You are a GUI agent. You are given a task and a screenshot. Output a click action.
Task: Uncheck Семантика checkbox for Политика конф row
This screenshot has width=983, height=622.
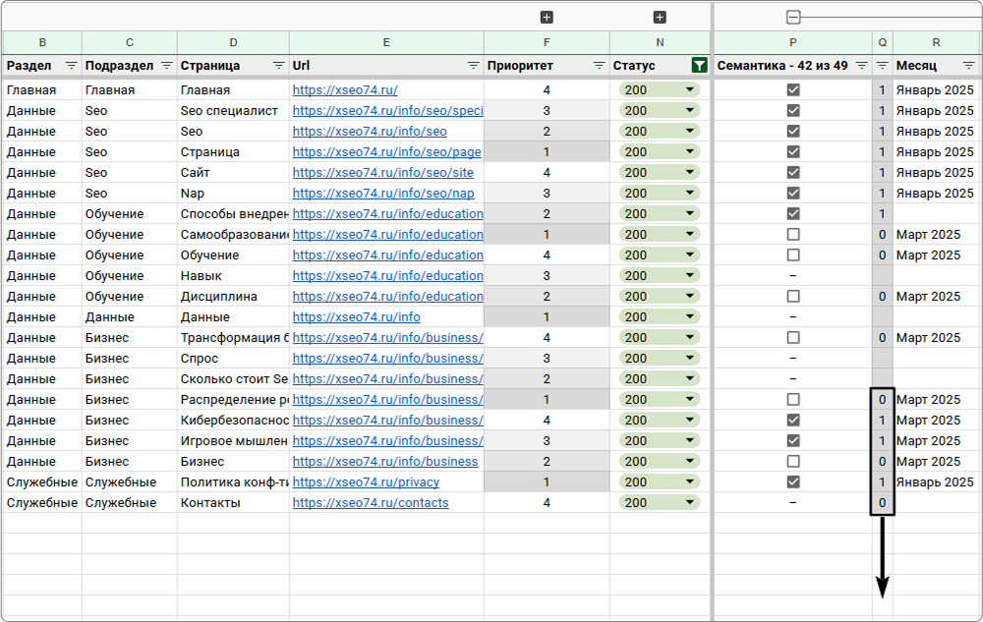pyautogui.click(x=793, y=481)
